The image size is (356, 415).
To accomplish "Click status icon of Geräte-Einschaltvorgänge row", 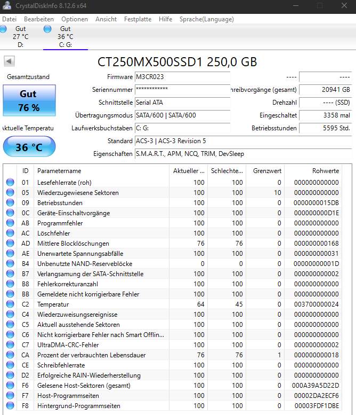I will (10, 213).
